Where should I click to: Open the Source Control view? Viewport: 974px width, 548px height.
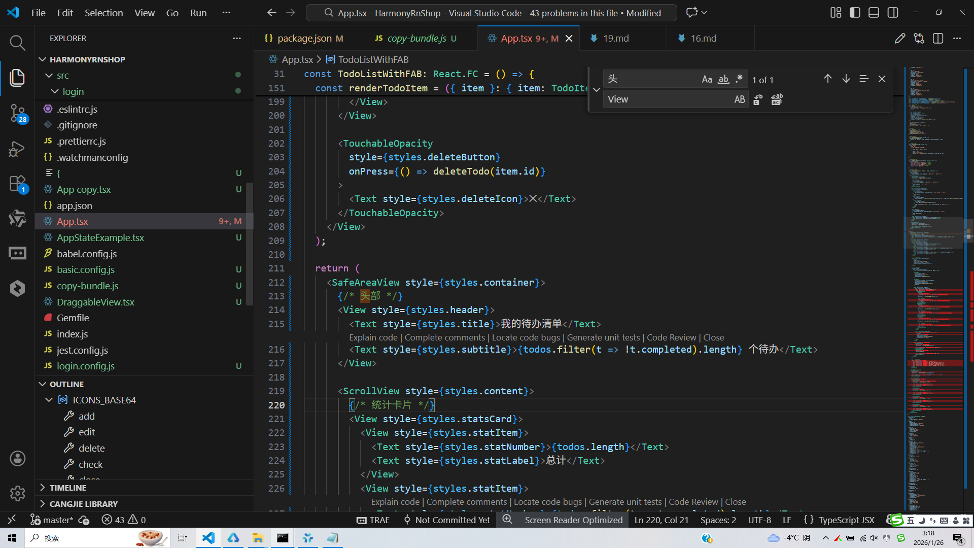coord(17,113)
